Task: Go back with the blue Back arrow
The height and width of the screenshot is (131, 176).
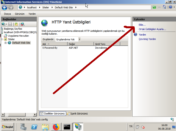Action: click(x=4, y=7)
